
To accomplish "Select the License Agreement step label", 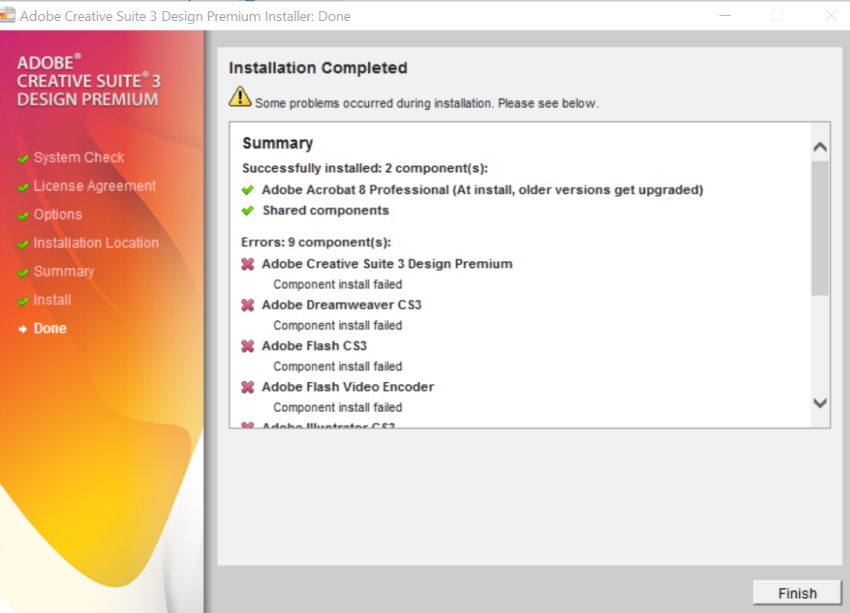I will (95, 186).
